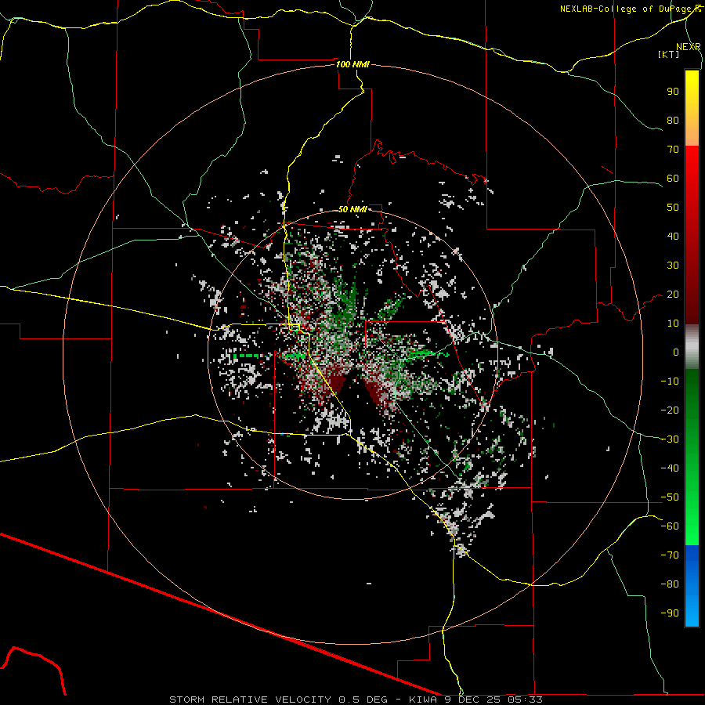This screenshot has width=705, height=705.
Task: Click the 50 NMI range ring label
Action: pos(352,209)
